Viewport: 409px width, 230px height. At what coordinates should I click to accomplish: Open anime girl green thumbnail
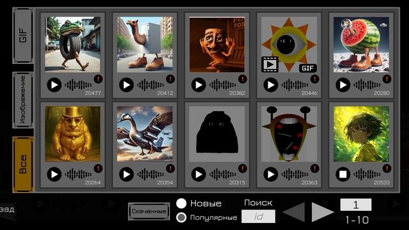(361, 134)
